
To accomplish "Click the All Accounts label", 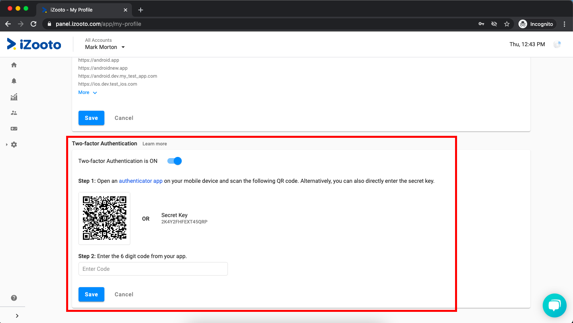I will (x=98, y=40).
